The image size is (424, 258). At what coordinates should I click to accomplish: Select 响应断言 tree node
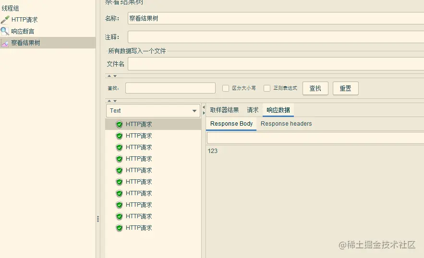23,31
